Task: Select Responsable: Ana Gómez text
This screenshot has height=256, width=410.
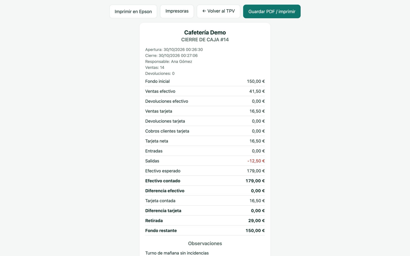Action: (169, 61)
